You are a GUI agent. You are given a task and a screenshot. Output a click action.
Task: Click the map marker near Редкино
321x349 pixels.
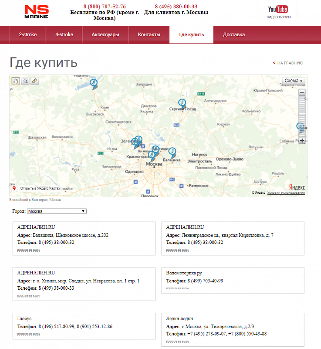pos(94,84)
